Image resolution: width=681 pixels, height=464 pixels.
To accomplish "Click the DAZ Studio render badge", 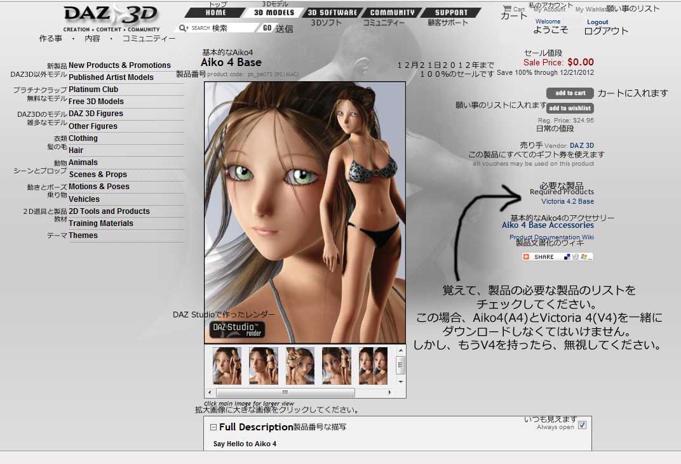I will [237, 329].
